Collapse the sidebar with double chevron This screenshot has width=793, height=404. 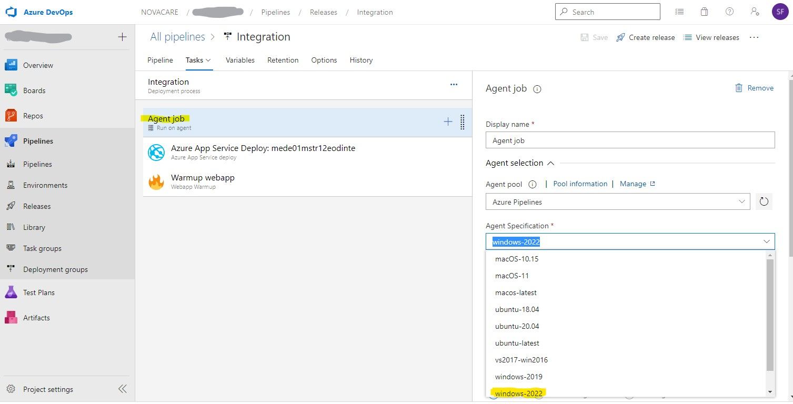(122, 389)
